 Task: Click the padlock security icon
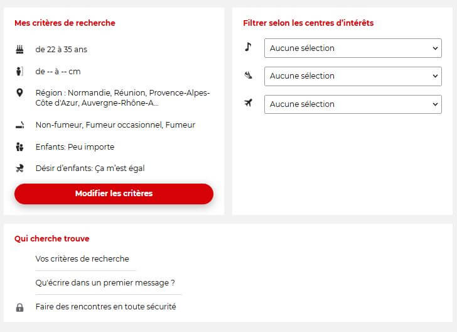[x=19, y=307]
